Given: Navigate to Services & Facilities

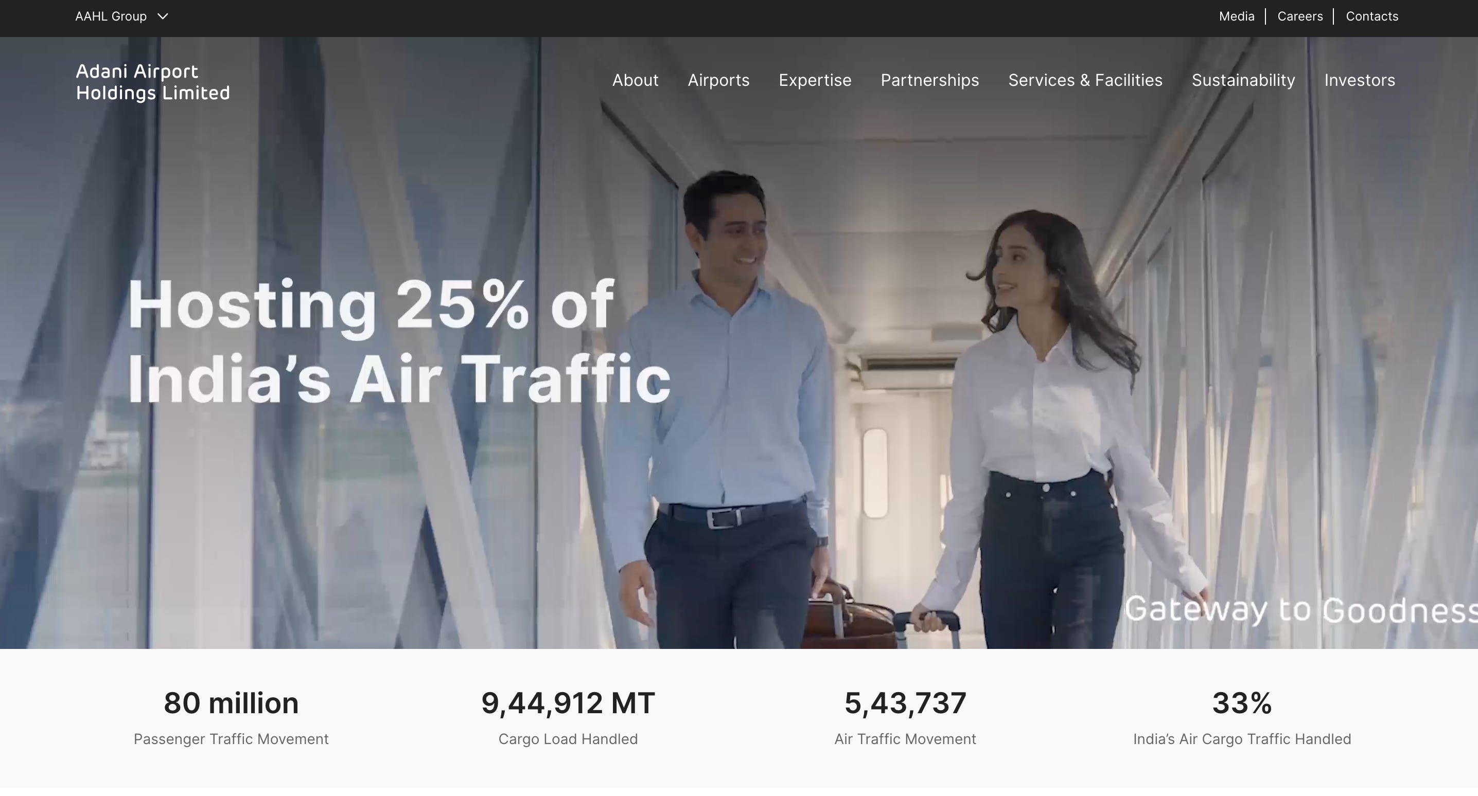Looking at the screenshot, I should [1085, 80].
